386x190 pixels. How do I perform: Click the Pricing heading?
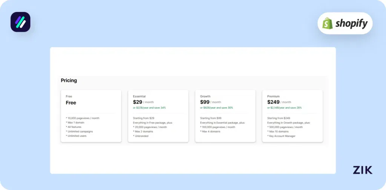tap(69, 81)
